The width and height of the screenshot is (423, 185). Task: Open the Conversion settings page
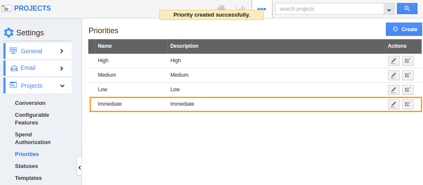coord(30,103)
